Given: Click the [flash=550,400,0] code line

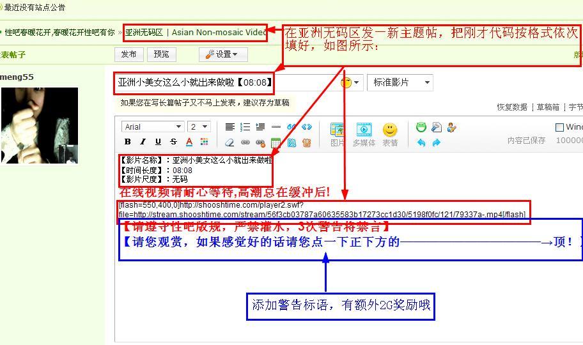Looking at the screenshot, I should click(322, 210).
